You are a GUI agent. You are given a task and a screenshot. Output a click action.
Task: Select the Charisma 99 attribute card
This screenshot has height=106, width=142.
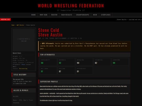120,62
